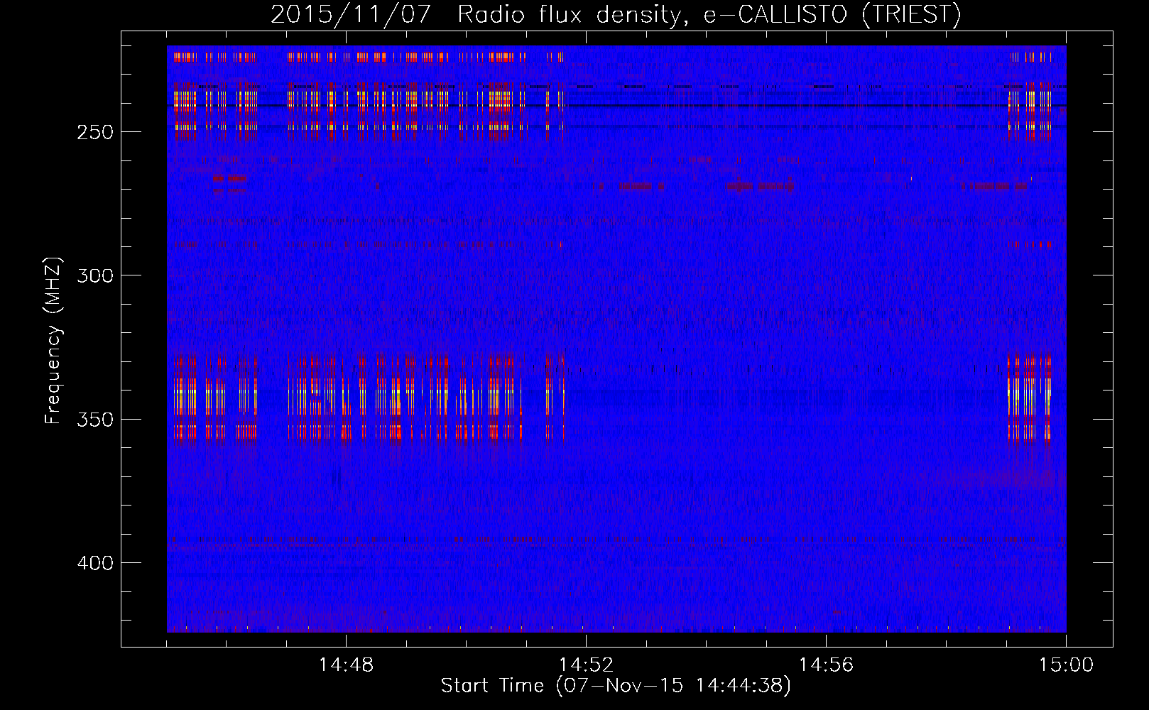Click the 'Start Time (07-Nov-15 14:44:38)' label
The width and height of the screenshot is (1149, 710).
(616, 686)
